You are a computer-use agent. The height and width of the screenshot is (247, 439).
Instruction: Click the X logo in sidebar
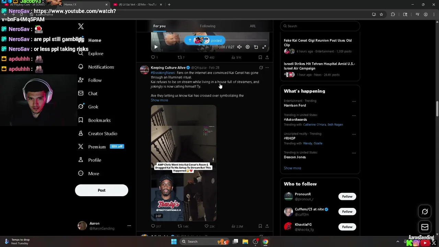pyautogui.click(x=81, y=26)
